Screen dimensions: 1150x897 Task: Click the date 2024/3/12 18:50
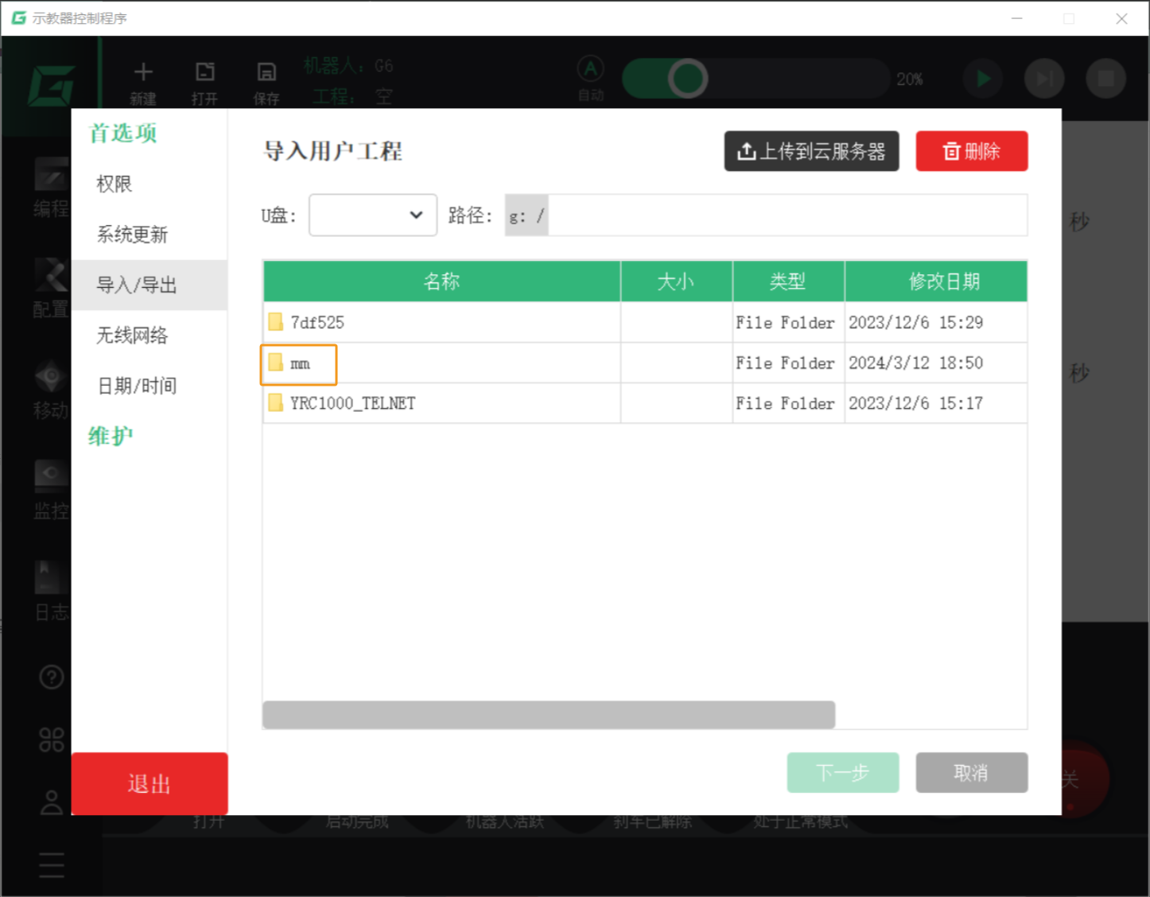916,363
